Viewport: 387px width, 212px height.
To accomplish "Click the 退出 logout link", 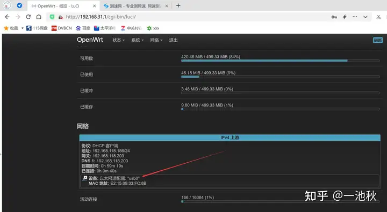I will 173,40.
